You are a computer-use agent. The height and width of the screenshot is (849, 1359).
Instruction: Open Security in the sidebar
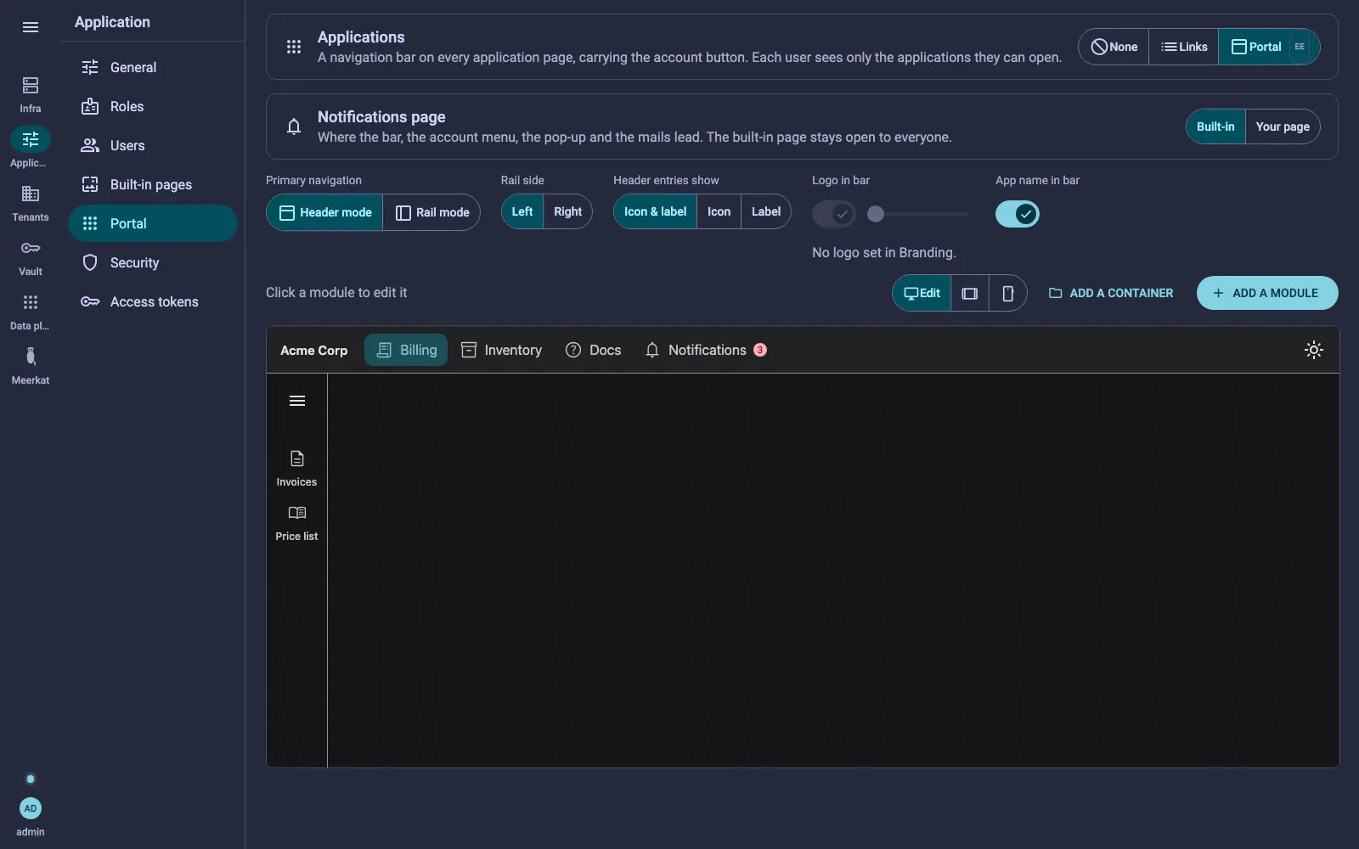[x=153, y=262]
